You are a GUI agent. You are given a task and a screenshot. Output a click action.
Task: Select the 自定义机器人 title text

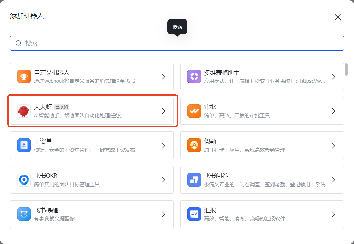point(52,73)
